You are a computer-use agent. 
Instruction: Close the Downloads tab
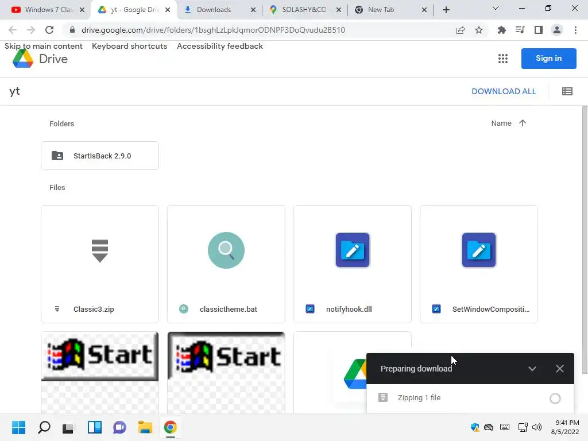253,10
